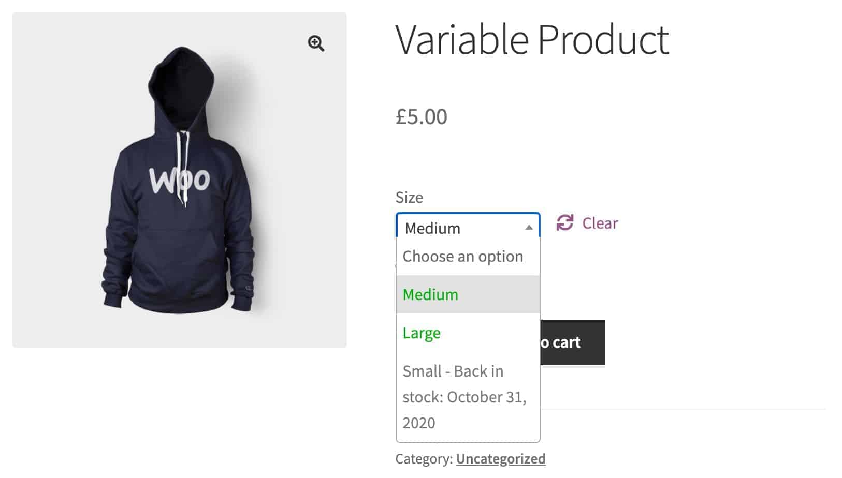Click the Size attribute label
842x478 pixels.
409,197
